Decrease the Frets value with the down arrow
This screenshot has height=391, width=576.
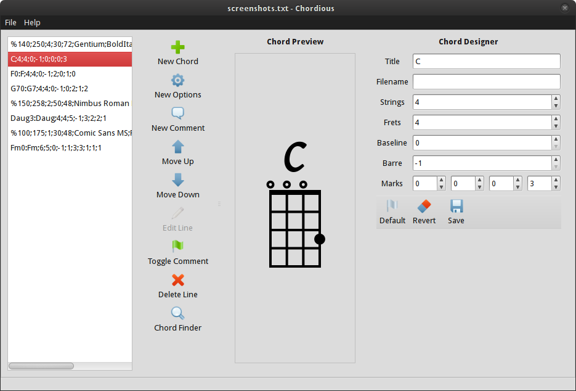[x=556, y=126]
